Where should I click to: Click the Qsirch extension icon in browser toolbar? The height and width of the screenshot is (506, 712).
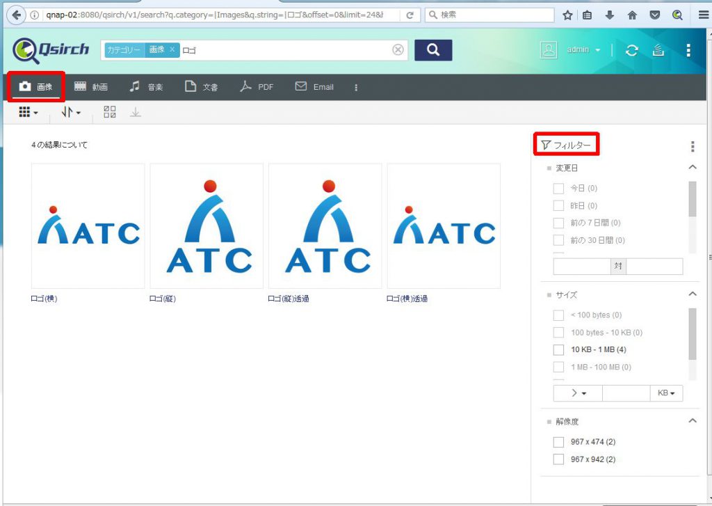677,15
